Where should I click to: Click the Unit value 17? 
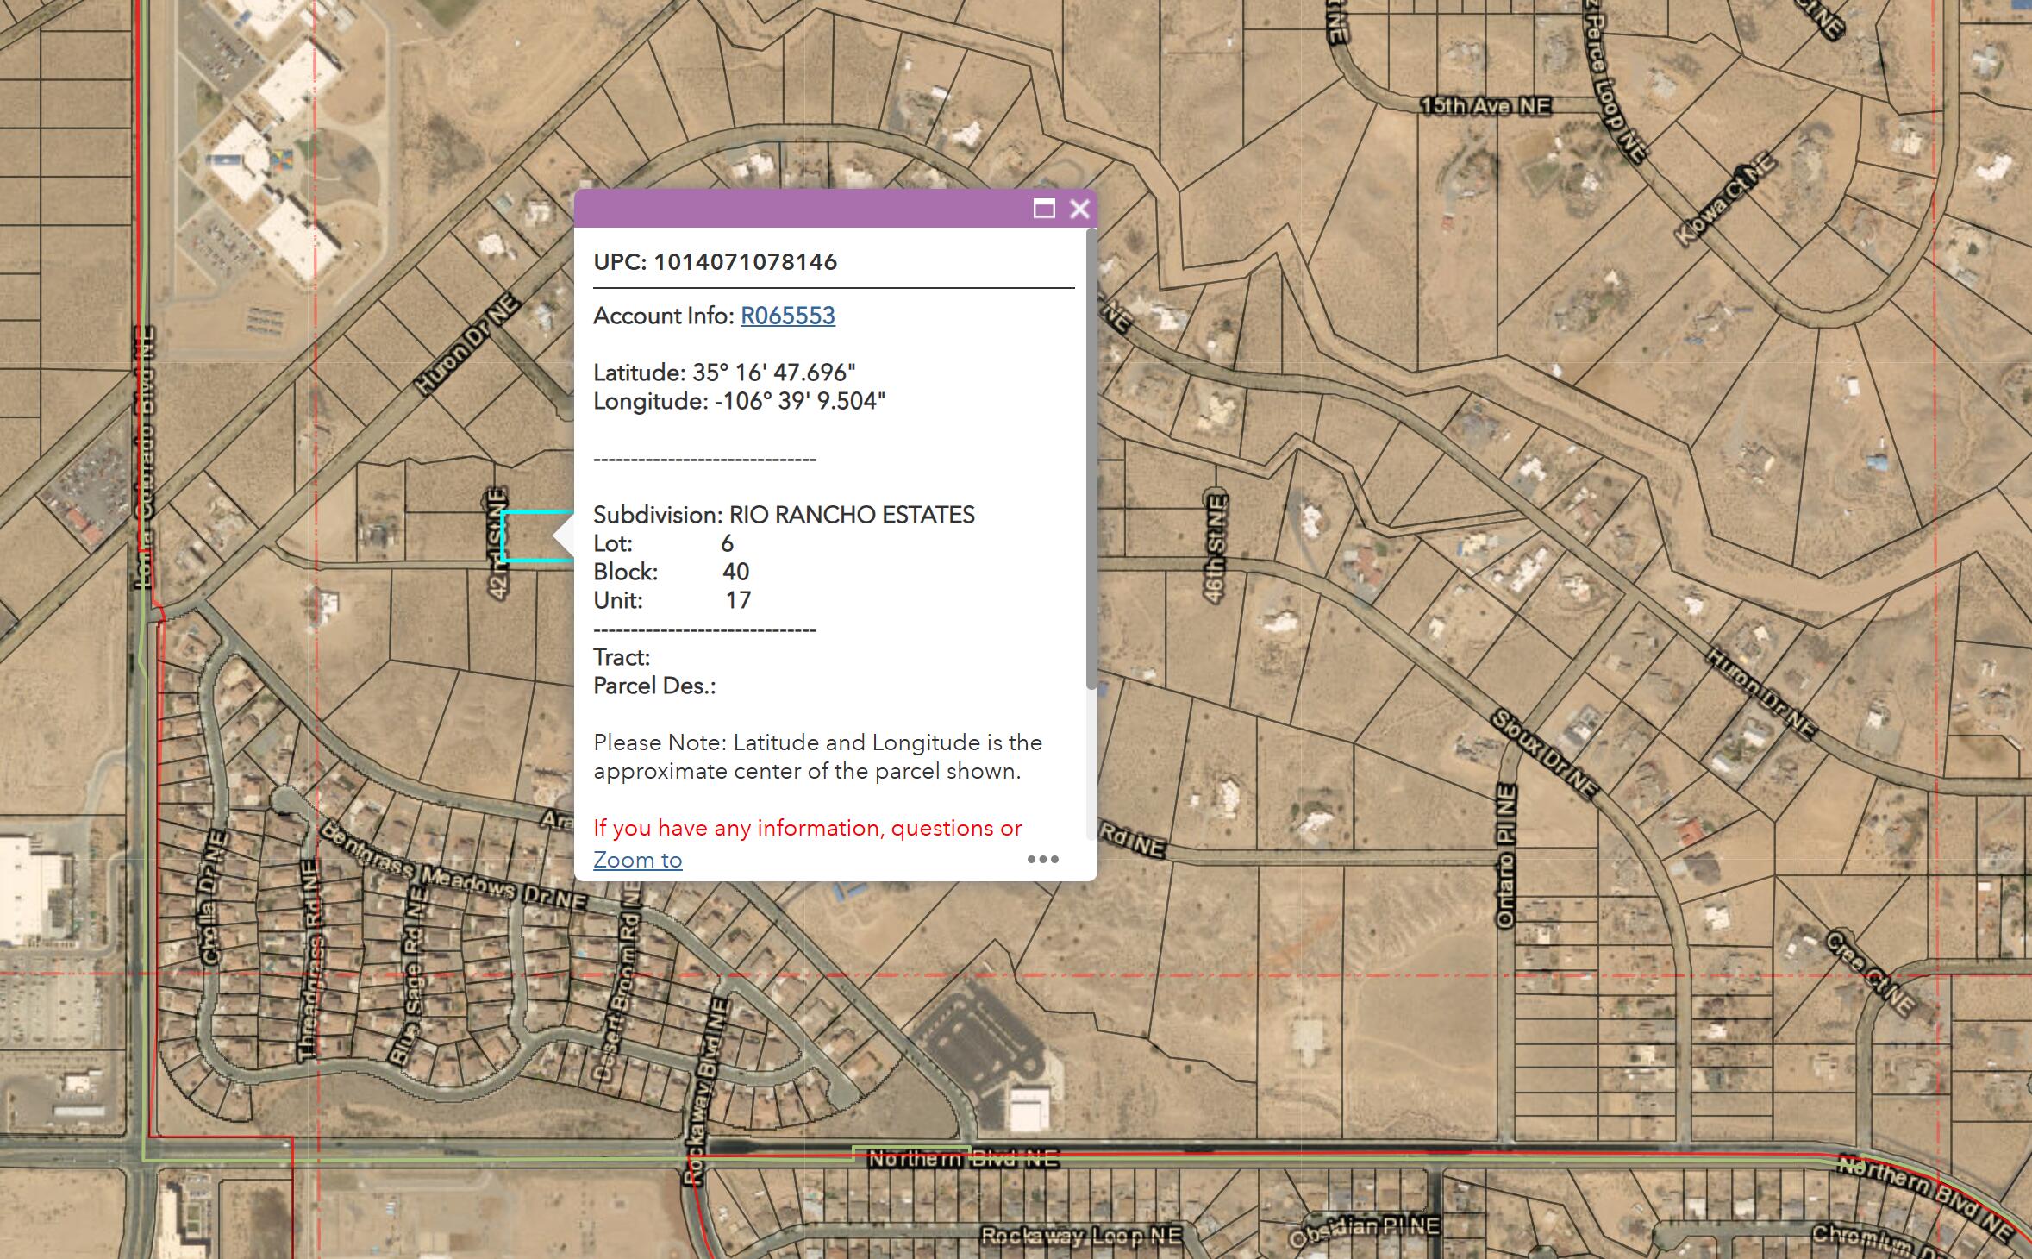(738, 600)
